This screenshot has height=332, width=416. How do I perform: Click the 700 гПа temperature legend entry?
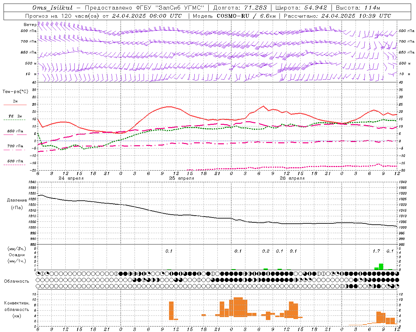tap(15, 146)
